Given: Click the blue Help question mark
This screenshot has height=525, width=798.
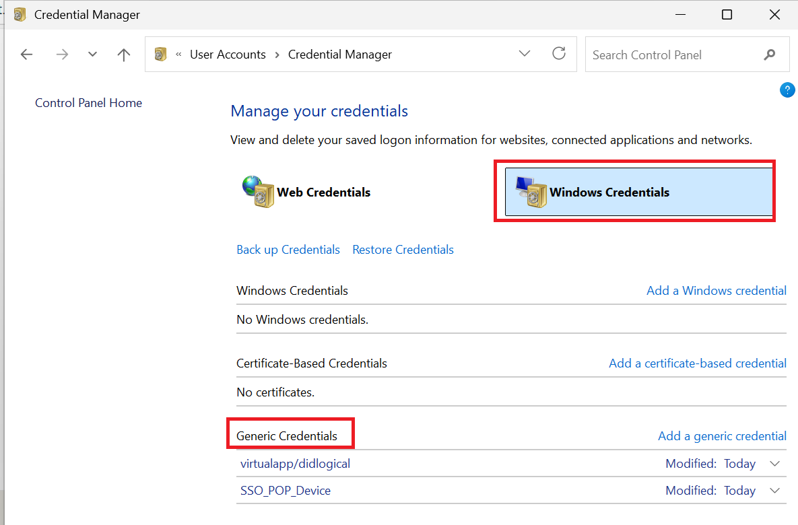Looking at the screenshot, I should [787, 90].
